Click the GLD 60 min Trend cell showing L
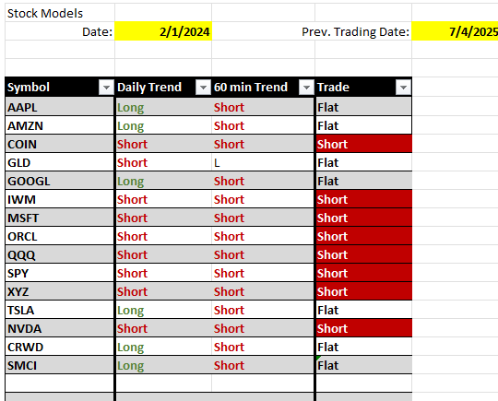The height and width of the screenshot is (401, 498). [x=262, y=162]
